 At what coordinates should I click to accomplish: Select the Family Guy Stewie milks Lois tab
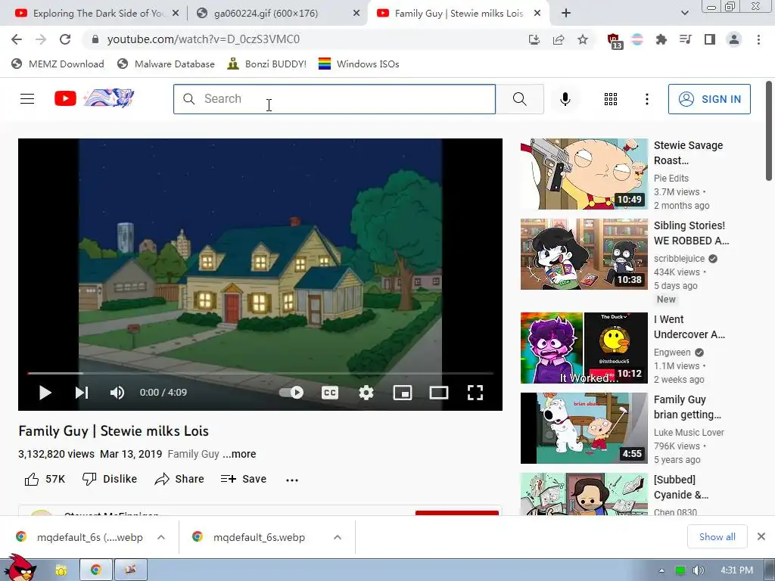(458, 14)
